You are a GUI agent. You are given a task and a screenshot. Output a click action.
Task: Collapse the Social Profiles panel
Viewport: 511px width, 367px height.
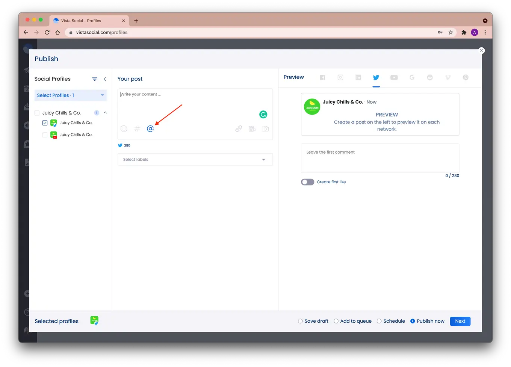click(105, 79)
